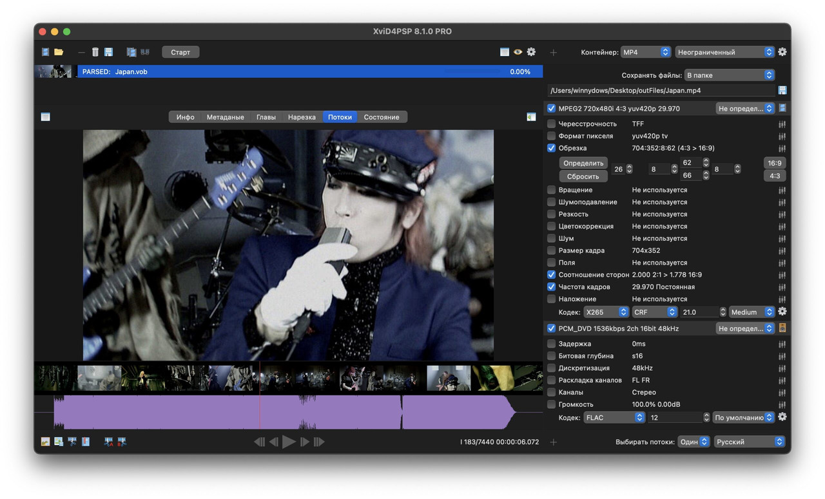The height and width of the screenshot is (499, 825).
Task: Click 4:3 aspect button
Action: (x=775, y=176)
